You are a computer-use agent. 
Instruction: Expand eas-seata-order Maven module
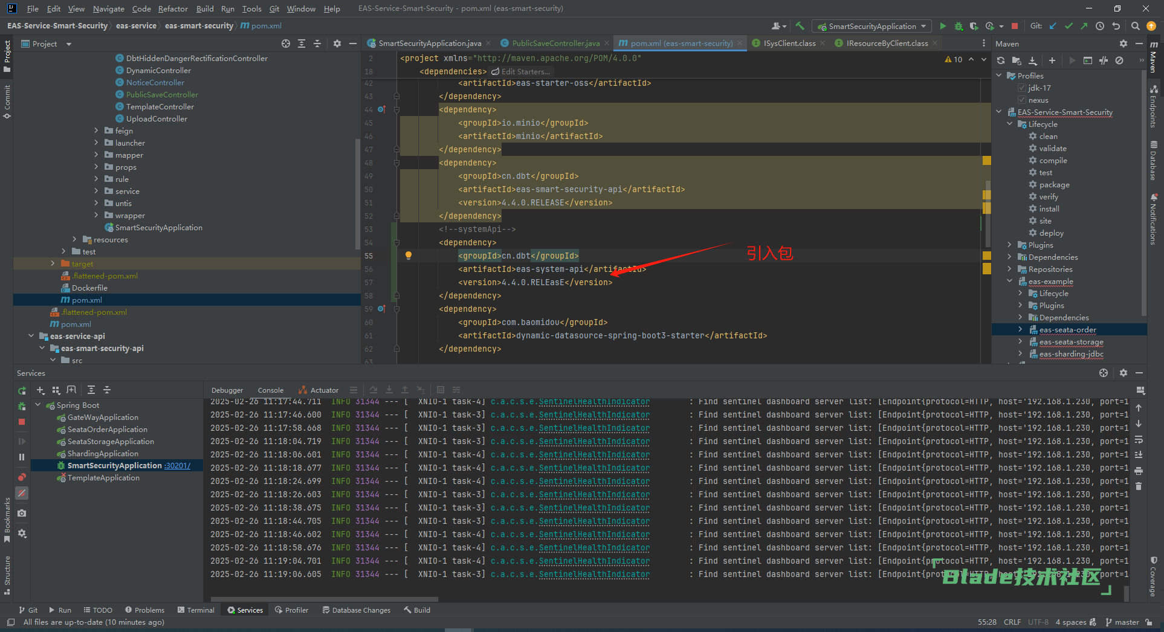pos(1021,330)
